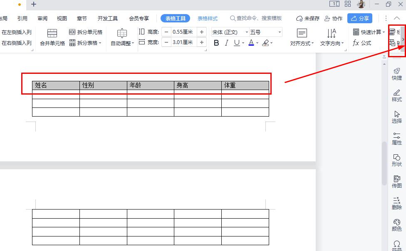This screenshot has width=406, height=251.
Task: Click the 性别 header cell
Action: pyautogui.click(x=103, y=85)
